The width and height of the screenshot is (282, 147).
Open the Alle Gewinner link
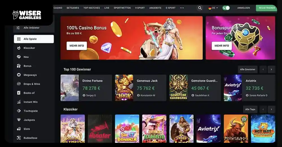(248, 69)
